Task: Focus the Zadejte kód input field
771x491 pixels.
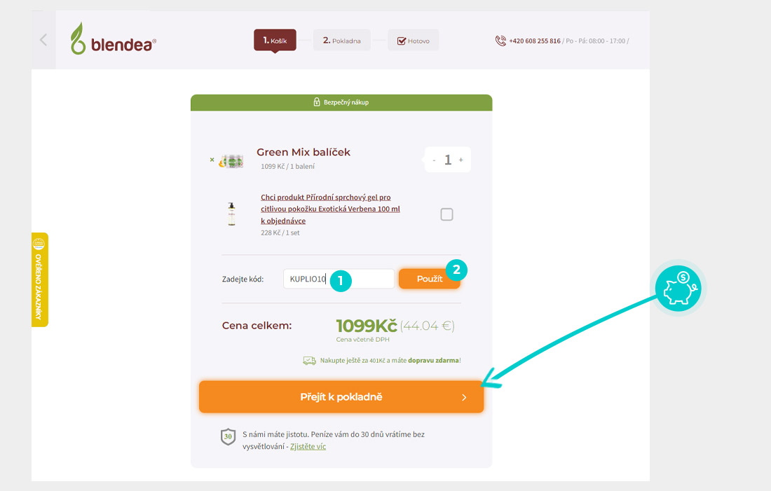Action: (339, 279)
